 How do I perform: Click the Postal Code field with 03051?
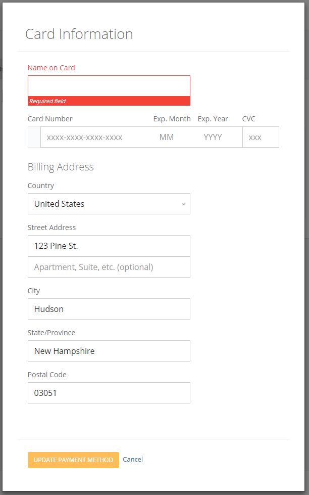[109, 393]
